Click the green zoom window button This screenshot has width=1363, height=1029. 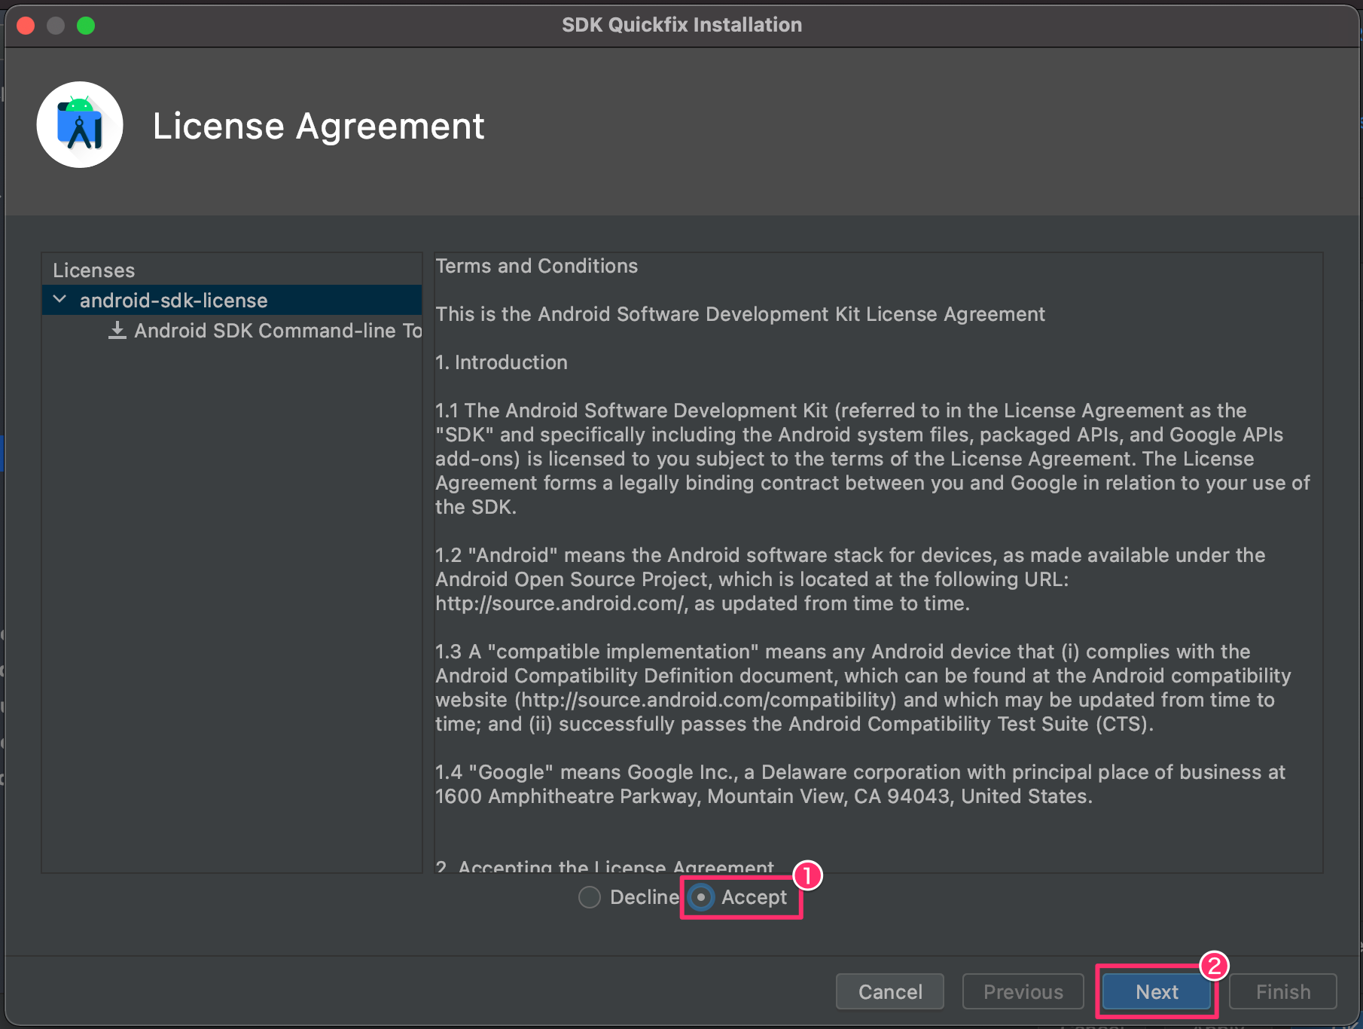point(86,26)
